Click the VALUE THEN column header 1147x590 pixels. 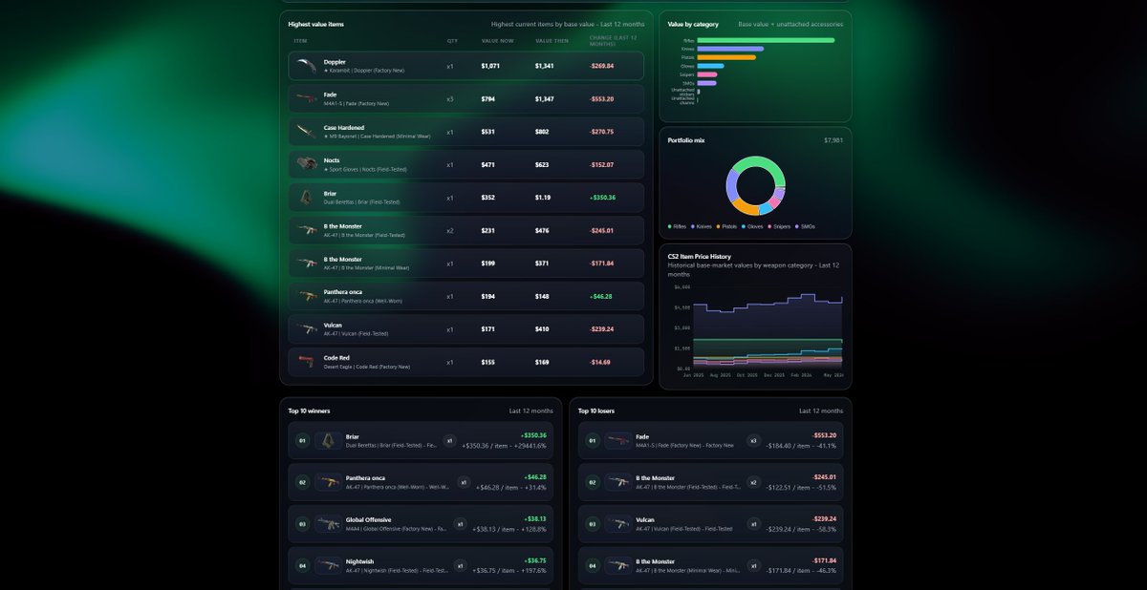coord(552,41)
